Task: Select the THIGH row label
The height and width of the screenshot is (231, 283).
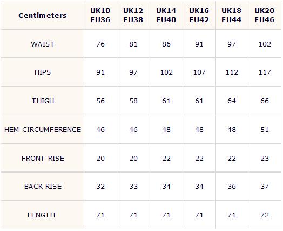Action: 43,101
